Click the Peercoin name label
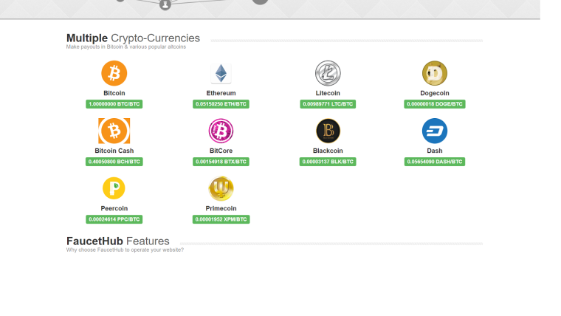561x316 pixels. coord(114,208)
